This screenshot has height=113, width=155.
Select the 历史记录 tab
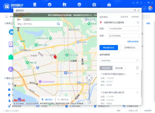(x=106, y=68)
